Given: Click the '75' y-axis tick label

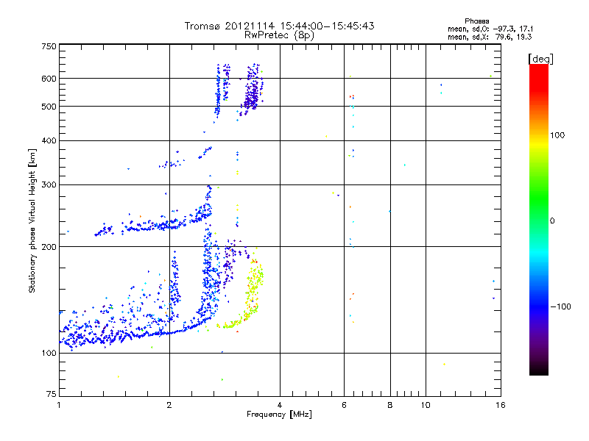Looking at the screenshot, I should tap(52, 394).
